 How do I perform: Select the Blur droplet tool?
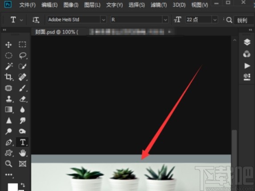pyautogui.click(x=22, y=110)
